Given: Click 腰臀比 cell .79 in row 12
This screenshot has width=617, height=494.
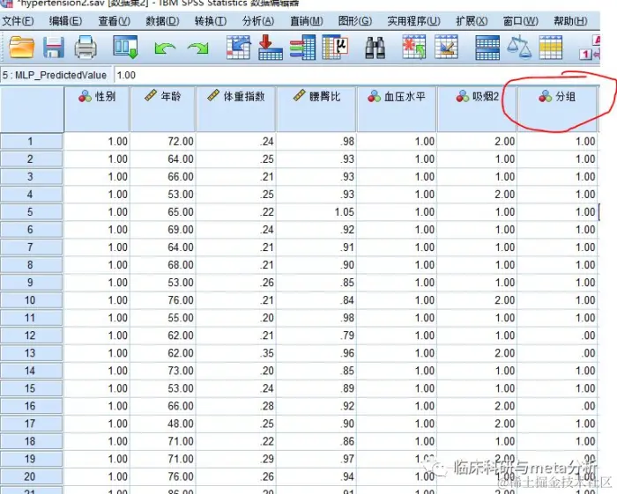Looking at the screenshot, I should (x=316, y=335).
